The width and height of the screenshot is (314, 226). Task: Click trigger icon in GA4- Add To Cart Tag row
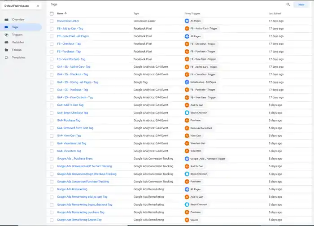187,105
